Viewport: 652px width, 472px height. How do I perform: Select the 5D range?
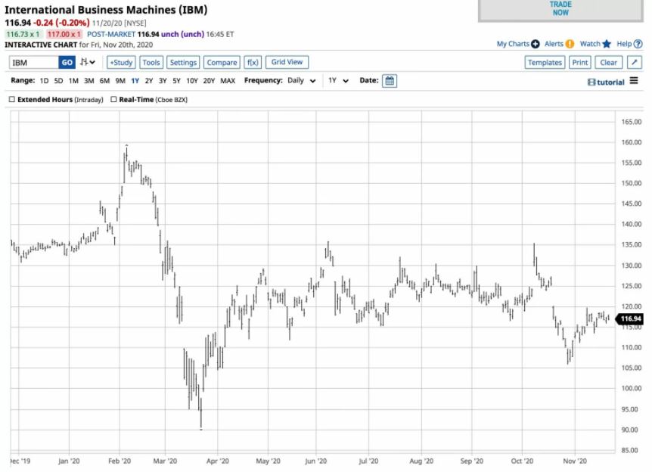tap(59, 81)
